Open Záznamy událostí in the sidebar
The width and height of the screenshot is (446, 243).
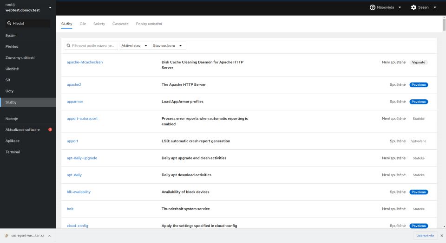[x=28, y=58]
